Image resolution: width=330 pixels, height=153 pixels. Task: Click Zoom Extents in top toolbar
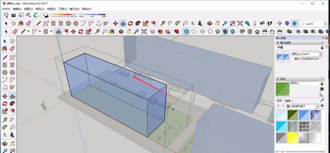[240, 23]
